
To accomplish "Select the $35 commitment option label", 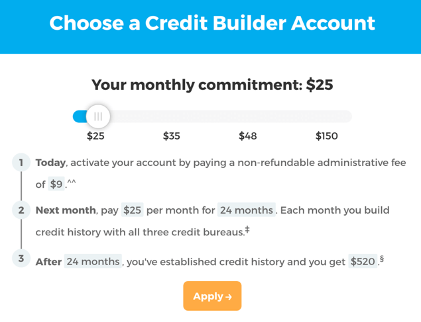I will click(x=172, y=136).
